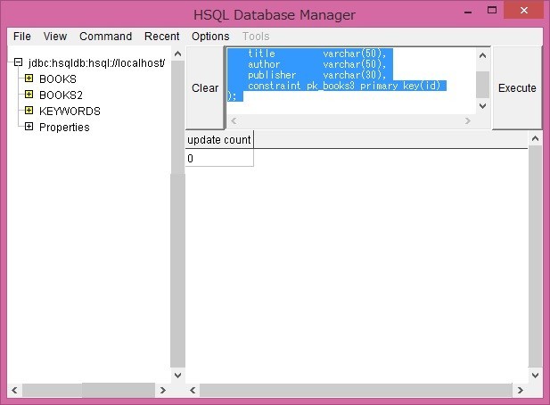Click SQL editor vertical scroll down arrow
This screenshot has width=550, height=405.
pos(482,106)
